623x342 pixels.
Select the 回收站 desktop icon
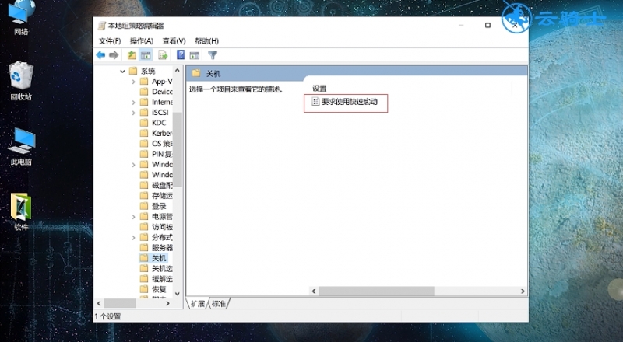[x=21, y=81]
